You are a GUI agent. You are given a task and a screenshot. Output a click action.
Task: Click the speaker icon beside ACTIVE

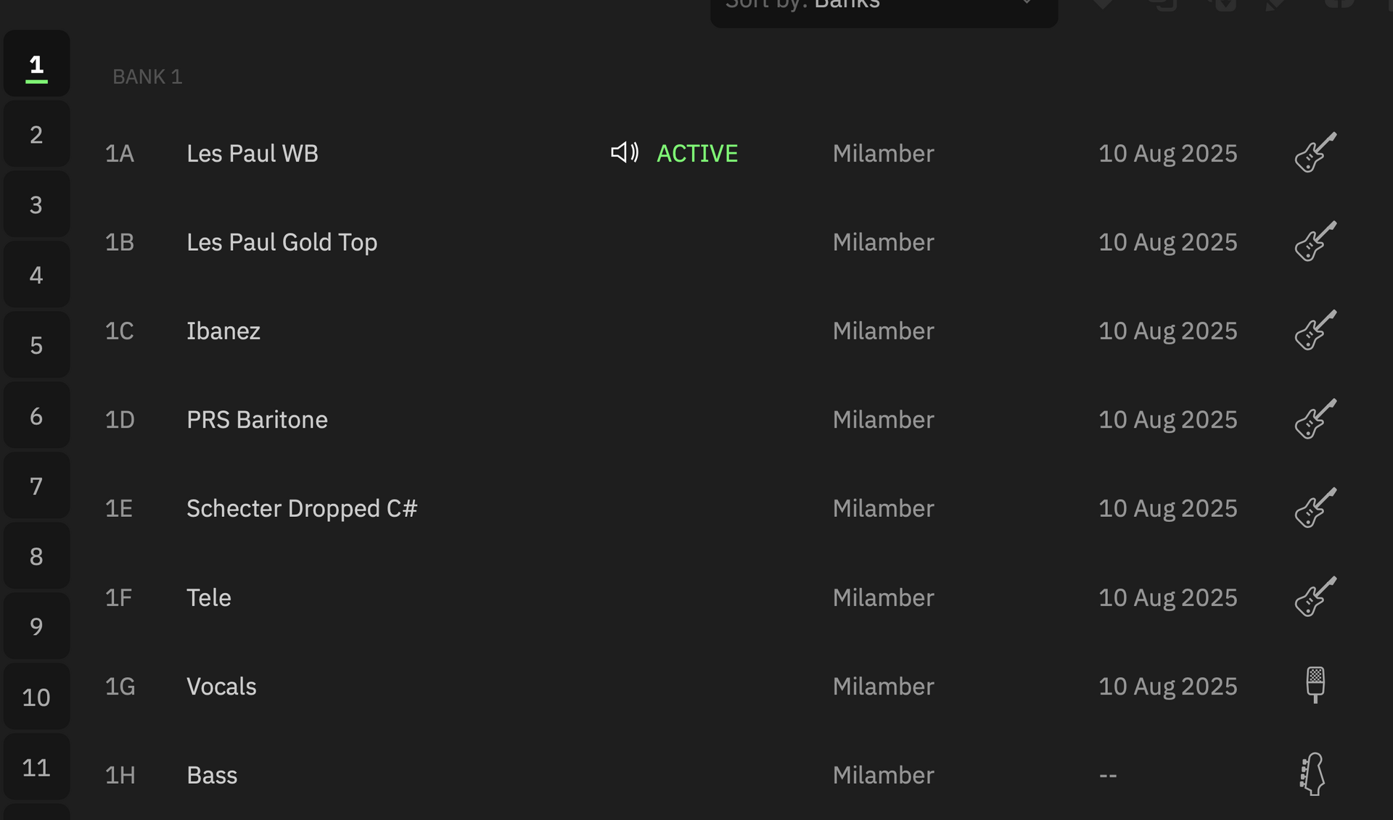click(x=625, y=152)
